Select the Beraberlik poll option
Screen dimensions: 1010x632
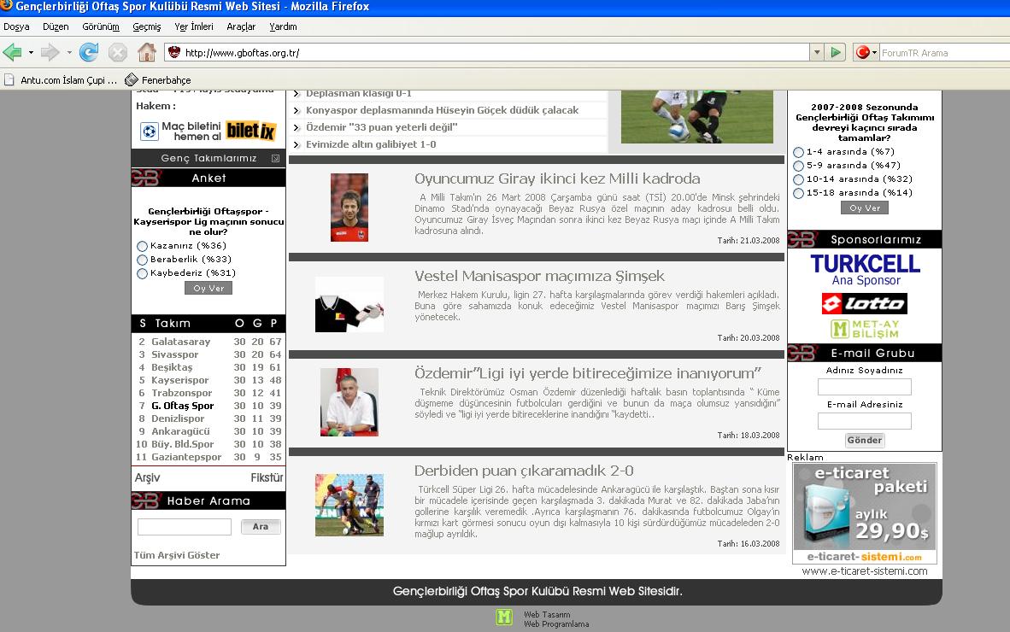(142, 260)
